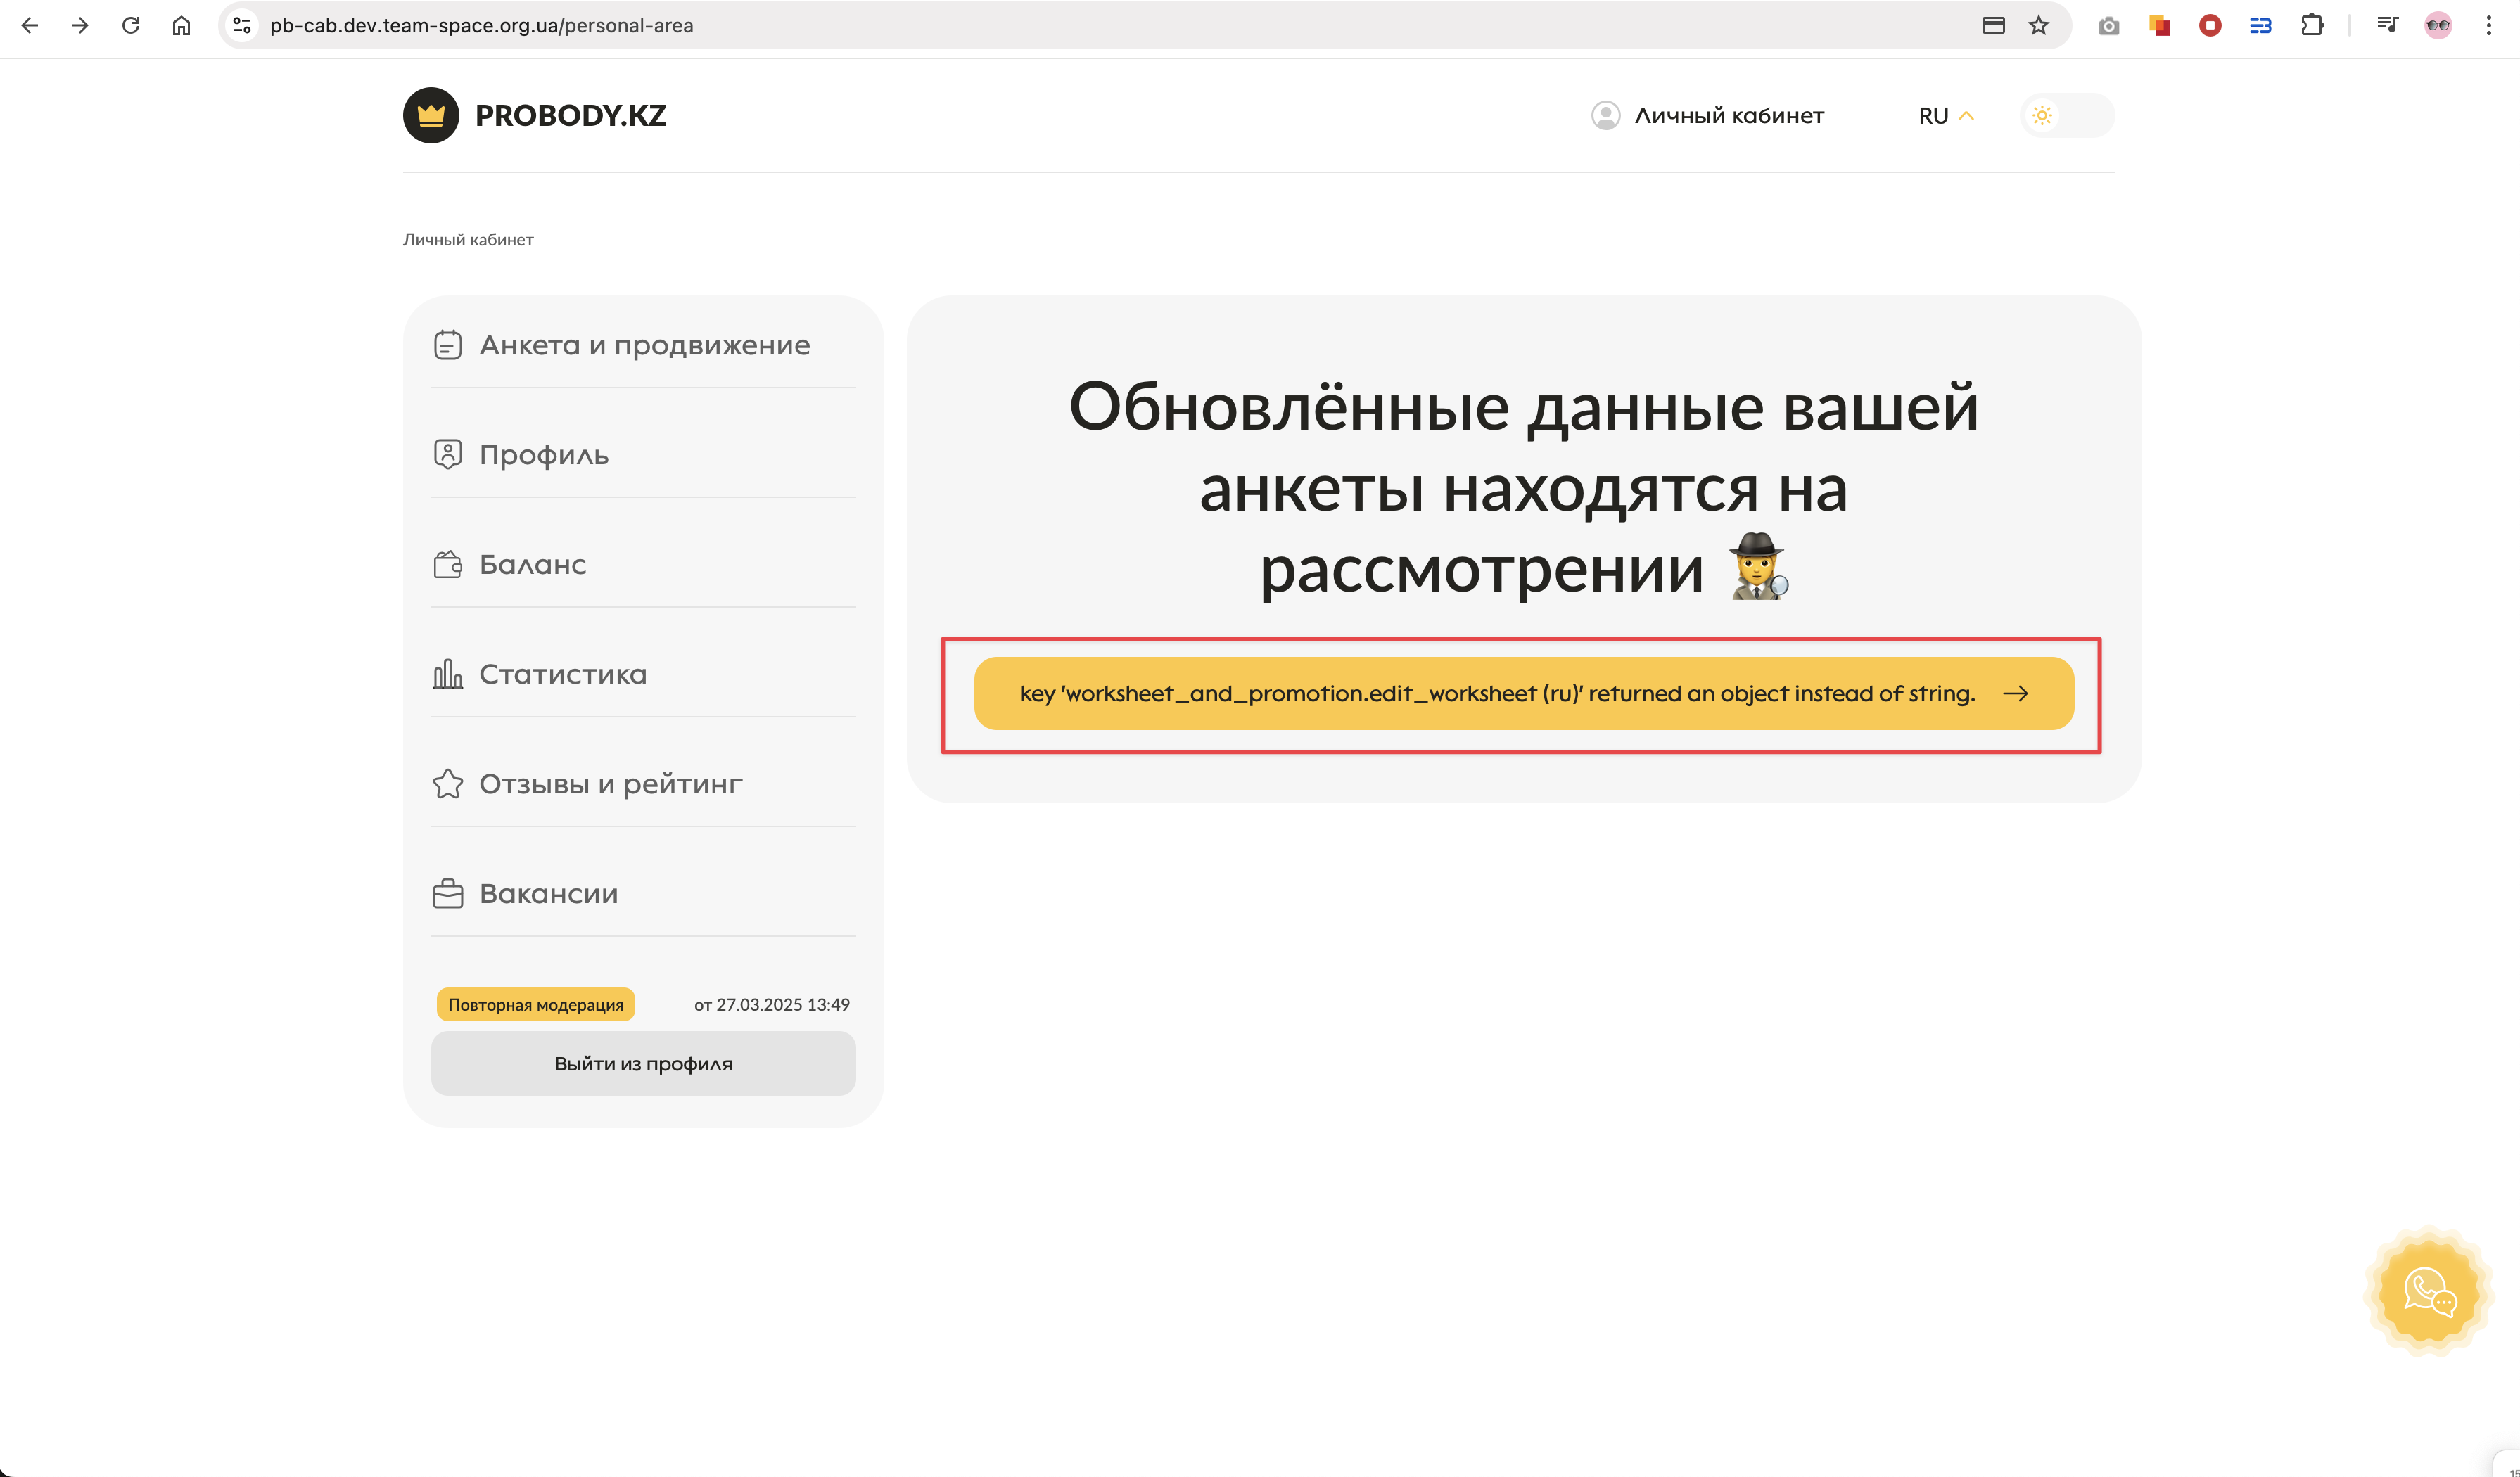Click Выйти из профиля button

(x=643, y=1064)
